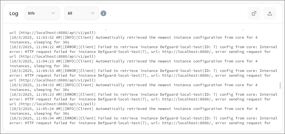Open the Info log level dropdown
Viewport: 285px width, 134px height.
[42, 13]
